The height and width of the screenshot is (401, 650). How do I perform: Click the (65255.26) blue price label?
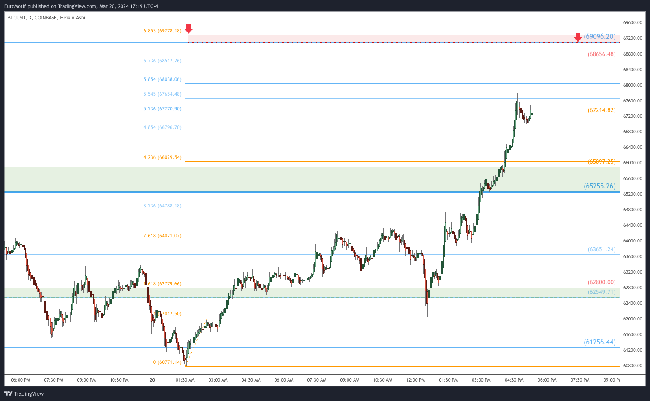point(600,186)
